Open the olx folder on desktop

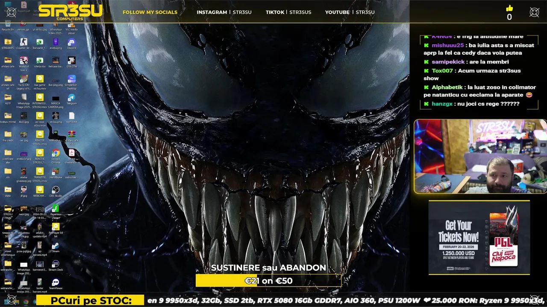point(8,173)
